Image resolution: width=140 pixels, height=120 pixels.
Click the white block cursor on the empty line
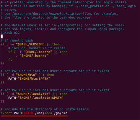1,37
